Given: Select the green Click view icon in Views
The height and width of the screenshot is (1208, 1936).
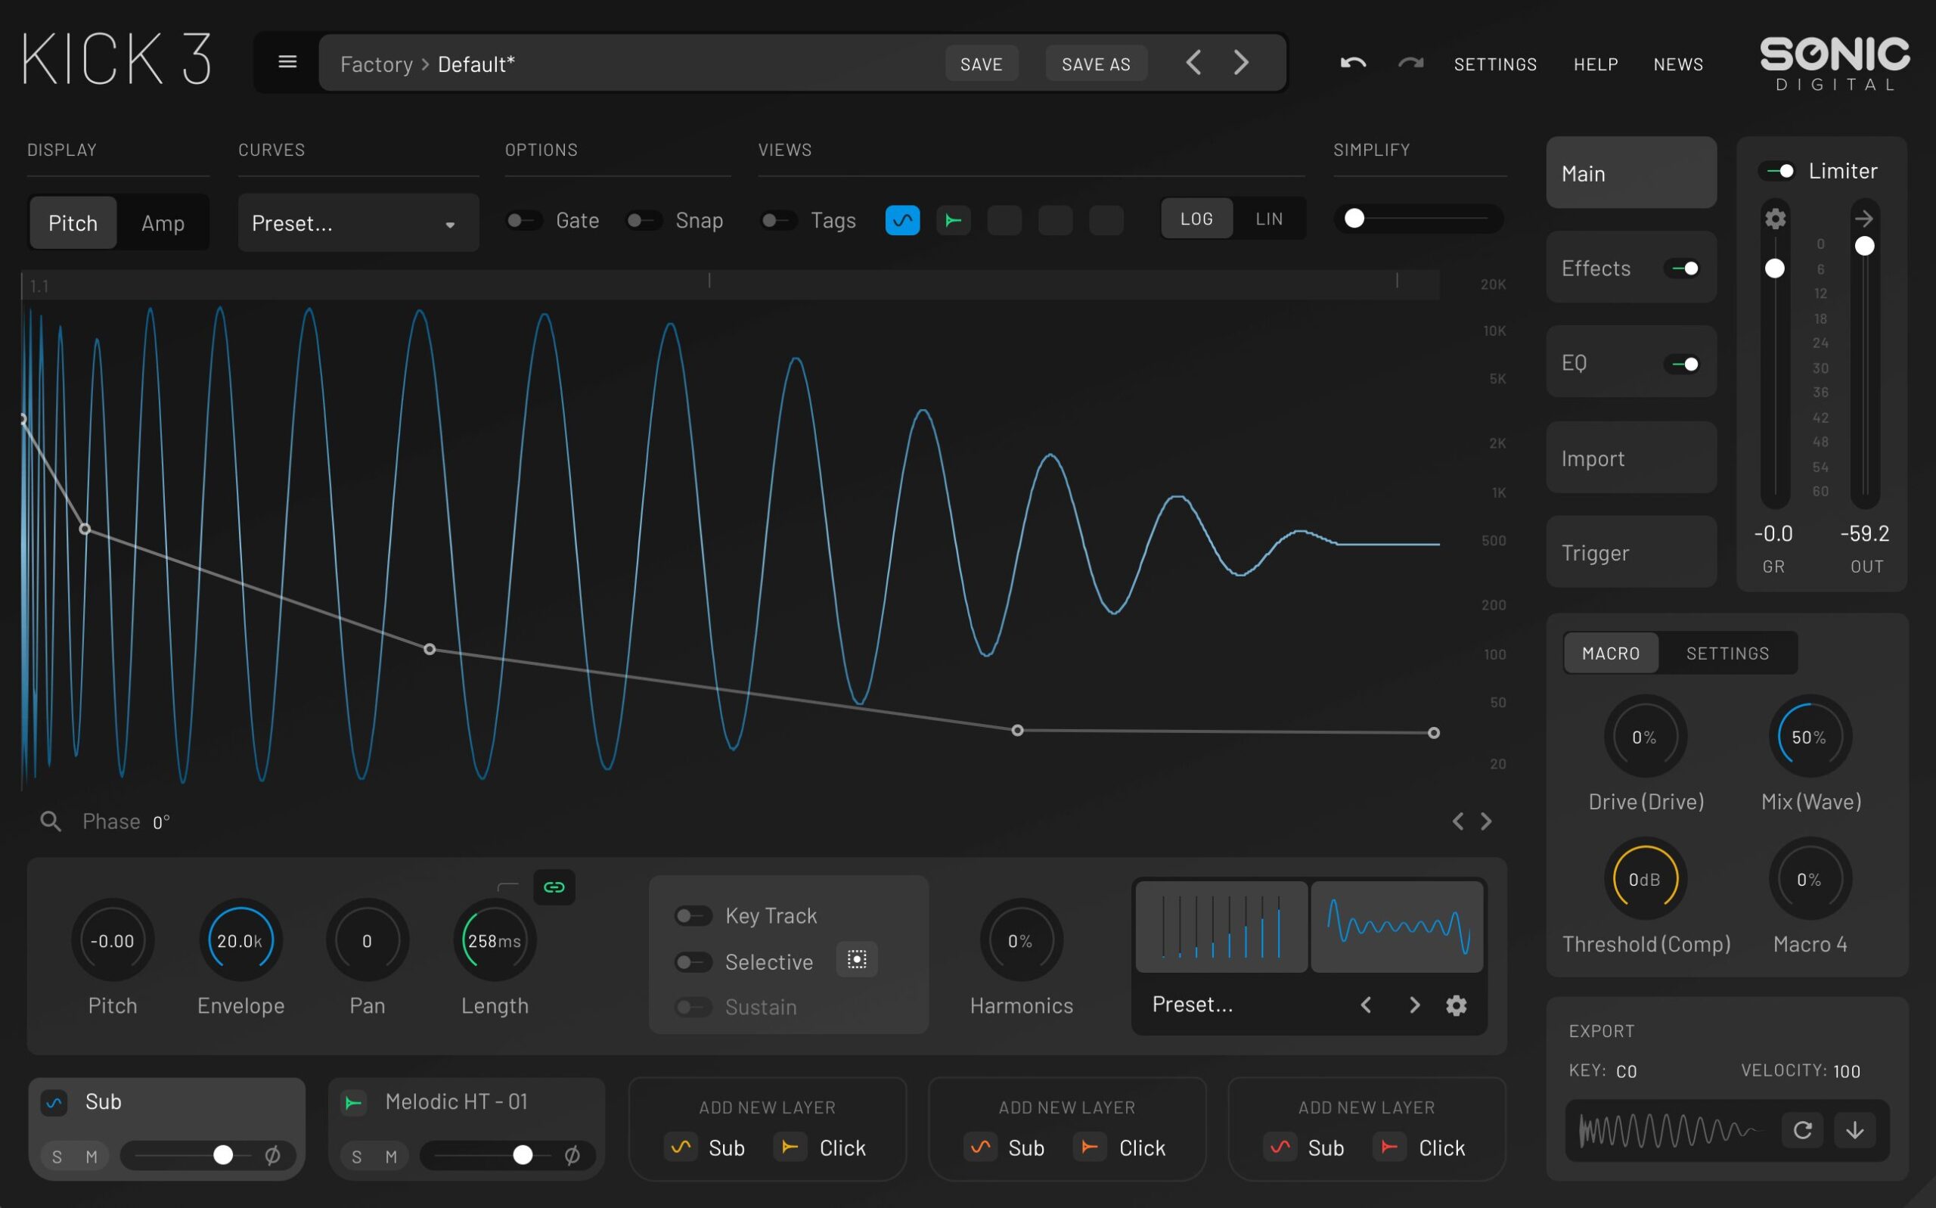Looking at the screenshot, I should tap(954, 221).
